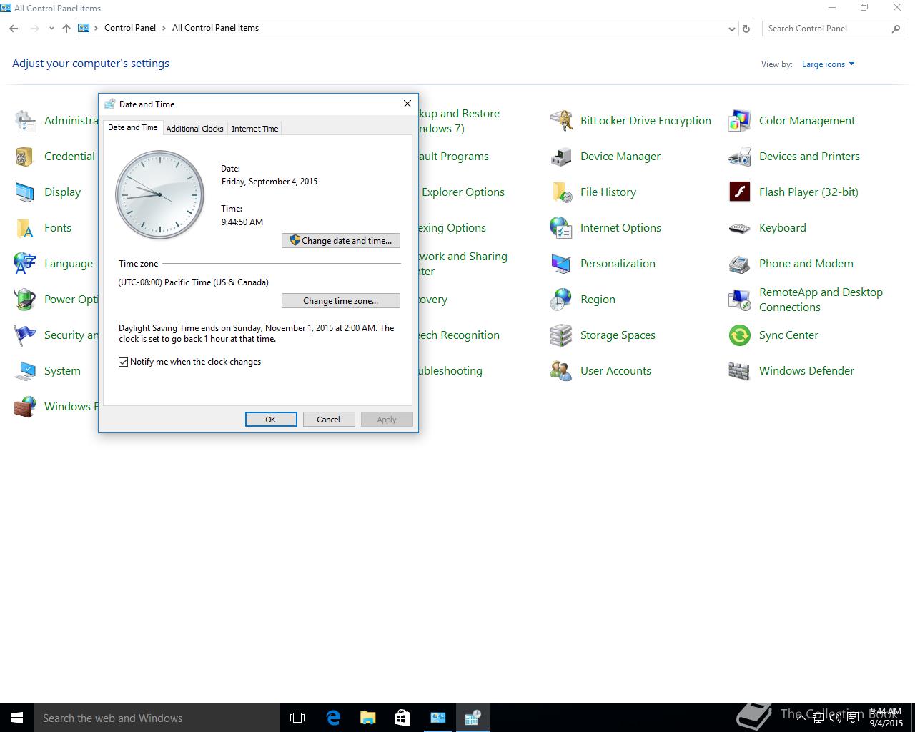915x732 pixels.
Task: Expand the View by Large icons dropdown
Action: (828, 64)
